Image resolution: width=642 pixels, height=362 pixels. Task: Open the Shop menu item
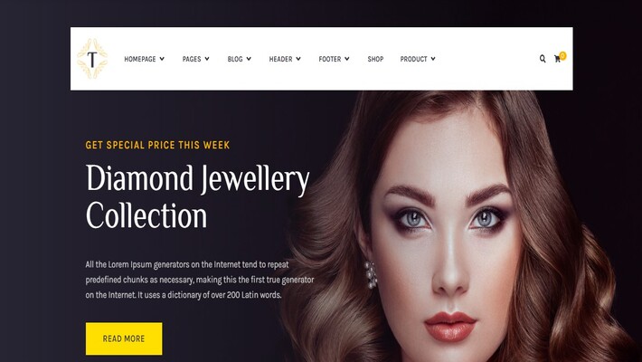375,59
